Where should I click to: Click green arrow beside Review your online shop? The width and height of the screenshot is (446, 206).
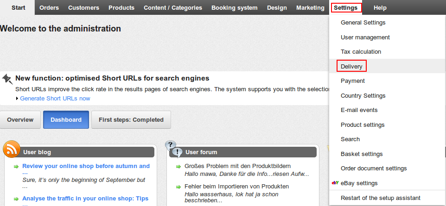pyautogui.click(x=16, y=167)
